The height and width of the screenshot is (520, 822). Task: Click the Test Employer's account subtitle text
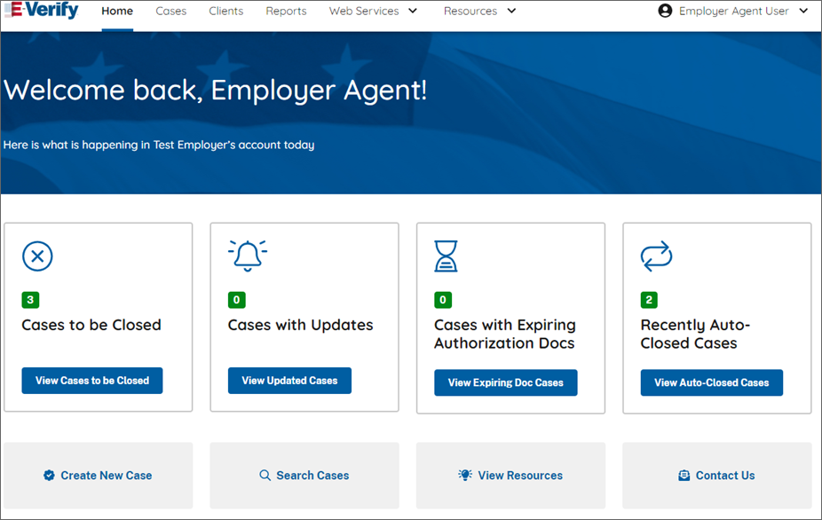click(x=159, y=146)
